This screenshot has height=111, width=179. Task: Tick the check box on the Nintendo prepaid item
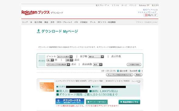139,81
